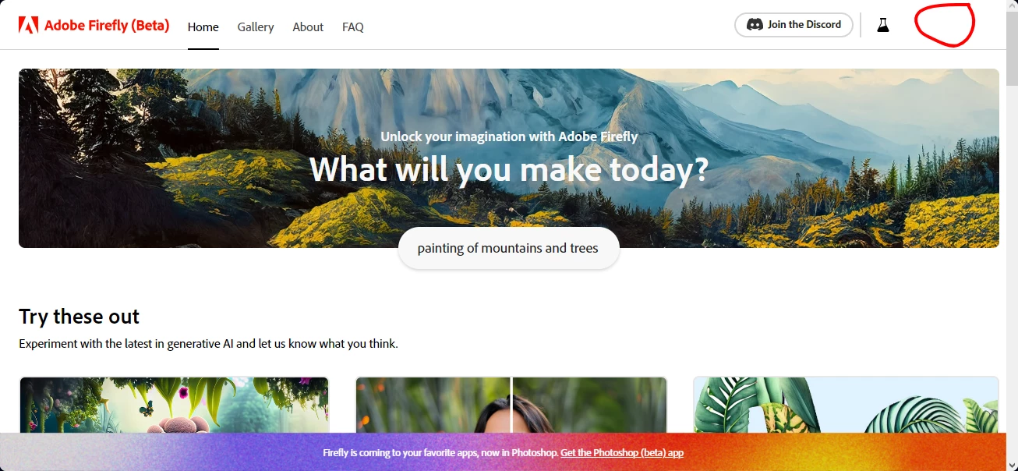1018x471 pixels.
Task: Click the before-after divider line on portrait card
Action: 511,405
